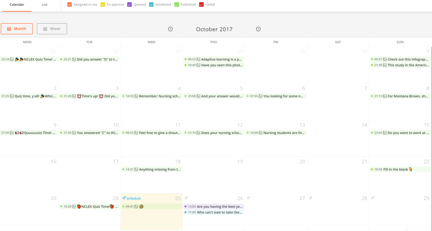Click the paper plane icon on Thursday 26
The width and height of the screenshot is (432, 231).
click(186, 198)
